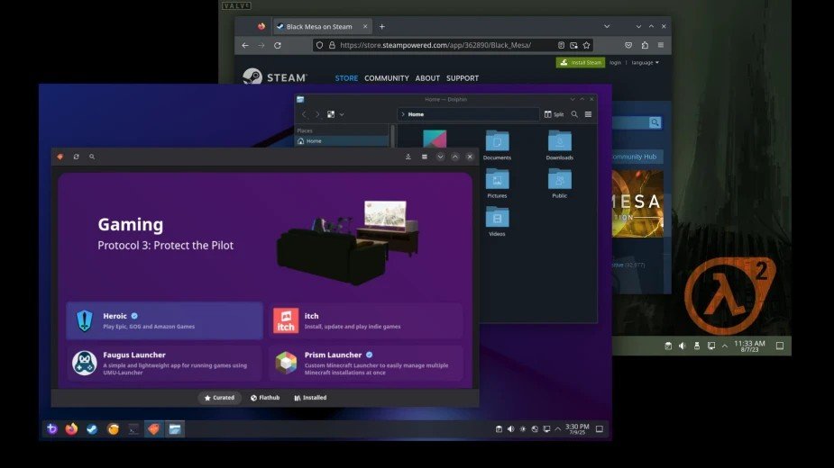834x468 pixels.
Task: Open the Faugus Launcher app card
Action: click(x=164, y=363)
